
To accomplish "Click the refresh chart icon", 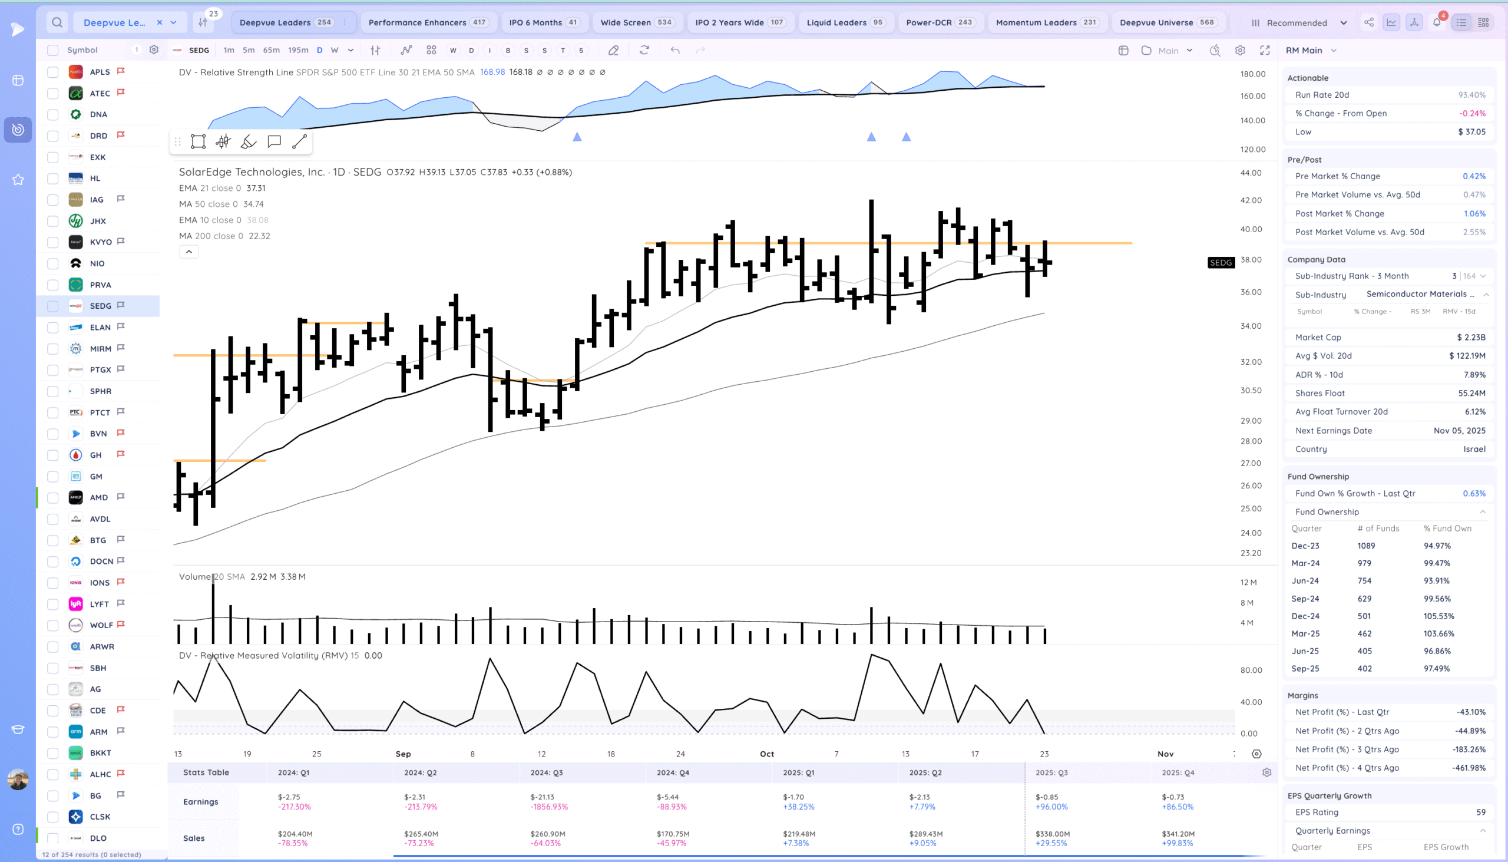I will point(644,50).
